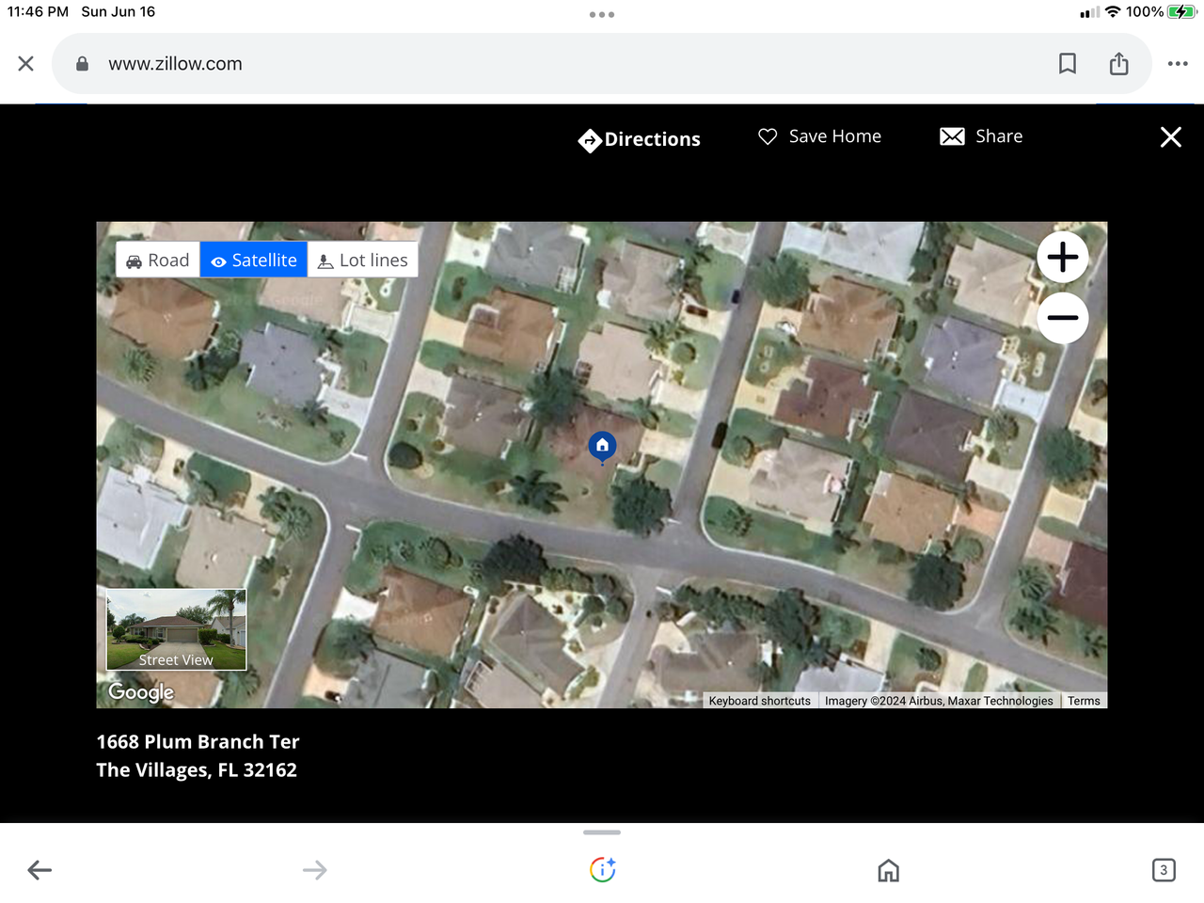Viewport: 1204px width, 903px height.
Task: Tap the browser bookmark icon
Action: coord(1068,64)
